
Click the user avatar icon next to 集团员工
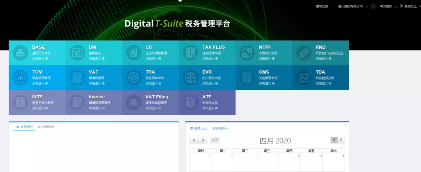(x=402, y=6)
